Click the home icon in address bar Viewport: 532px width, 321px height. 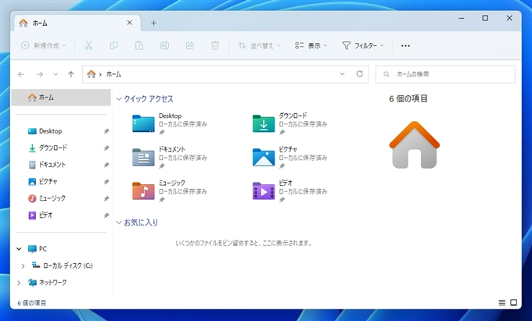click(x=92, y=74)
